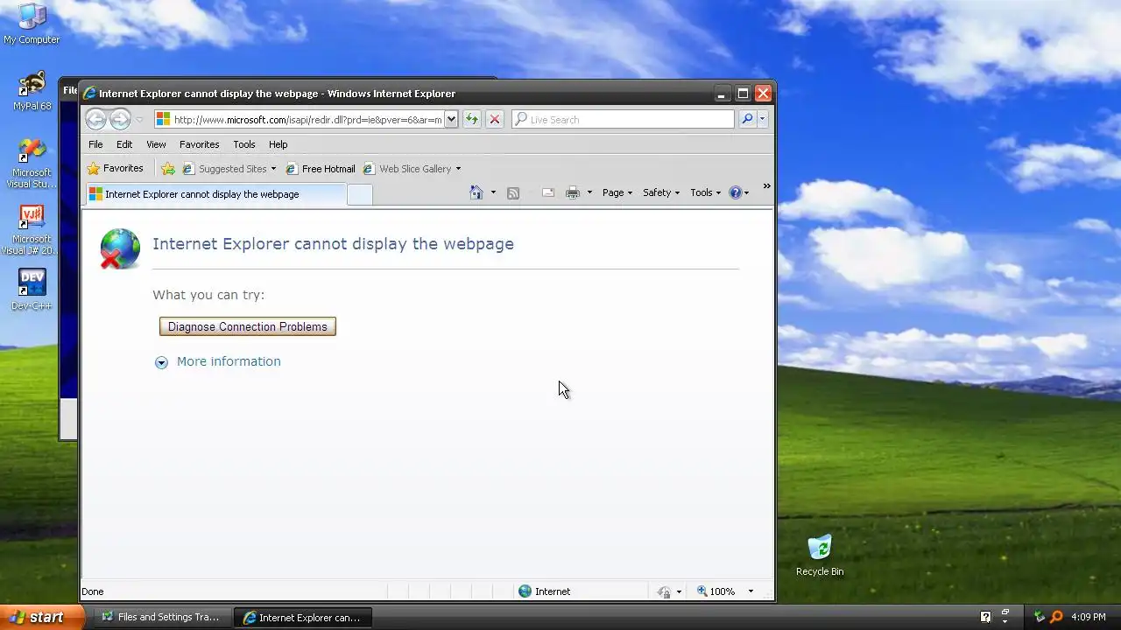
Task: Select the My Computer desktop icon
Action: click(x=32, y=23)
